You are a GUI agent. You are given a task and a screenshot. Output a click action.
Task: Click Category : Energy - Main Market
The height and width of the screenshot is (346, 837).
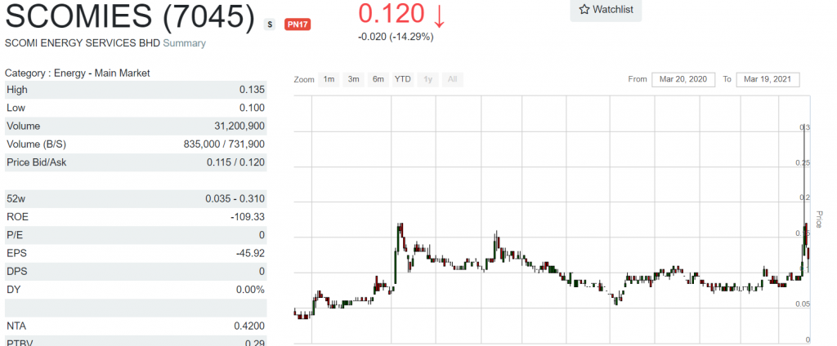tap(78, 73)
